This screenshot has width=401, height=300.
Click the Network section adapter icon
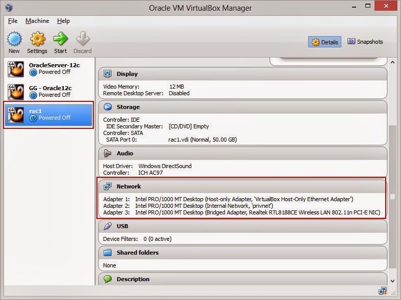[x=108, y=186]
